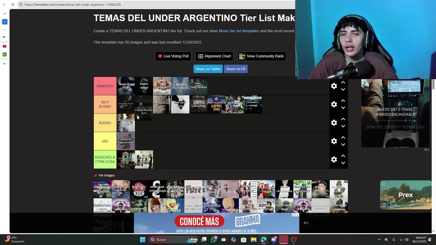
Task: Open settings gear for BUENO tier
Action: (334, 123)
